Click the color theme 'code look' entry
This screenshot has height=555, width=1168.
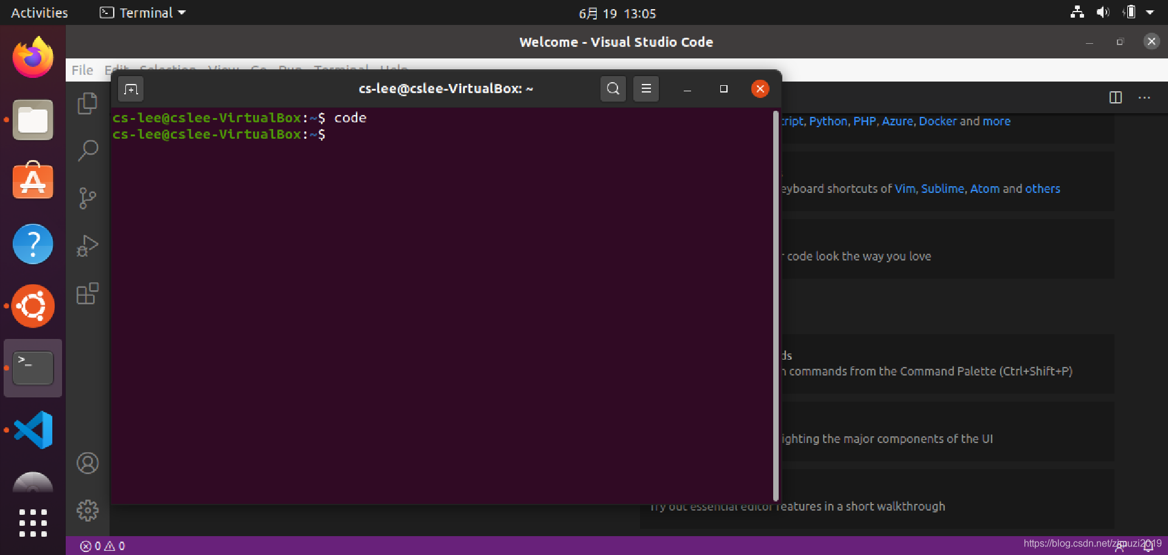[x=948, y=249]
